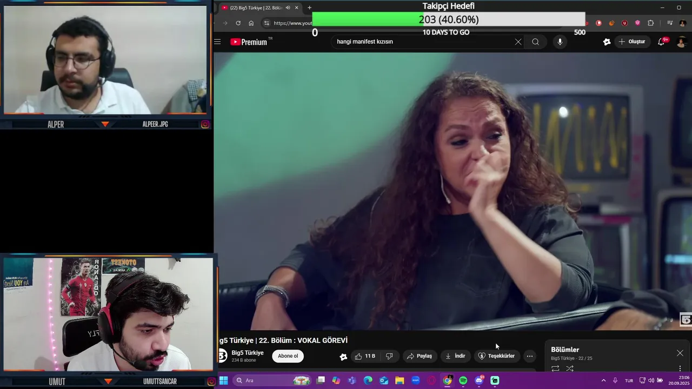Subscribe with Abone ol button
692x389 pixels.
pos(288,356)
